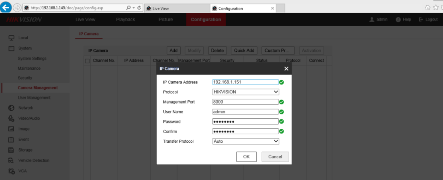
Task: Open the Transfer Protocol dropdown showing Auto
Action: (x=245, y=141)
